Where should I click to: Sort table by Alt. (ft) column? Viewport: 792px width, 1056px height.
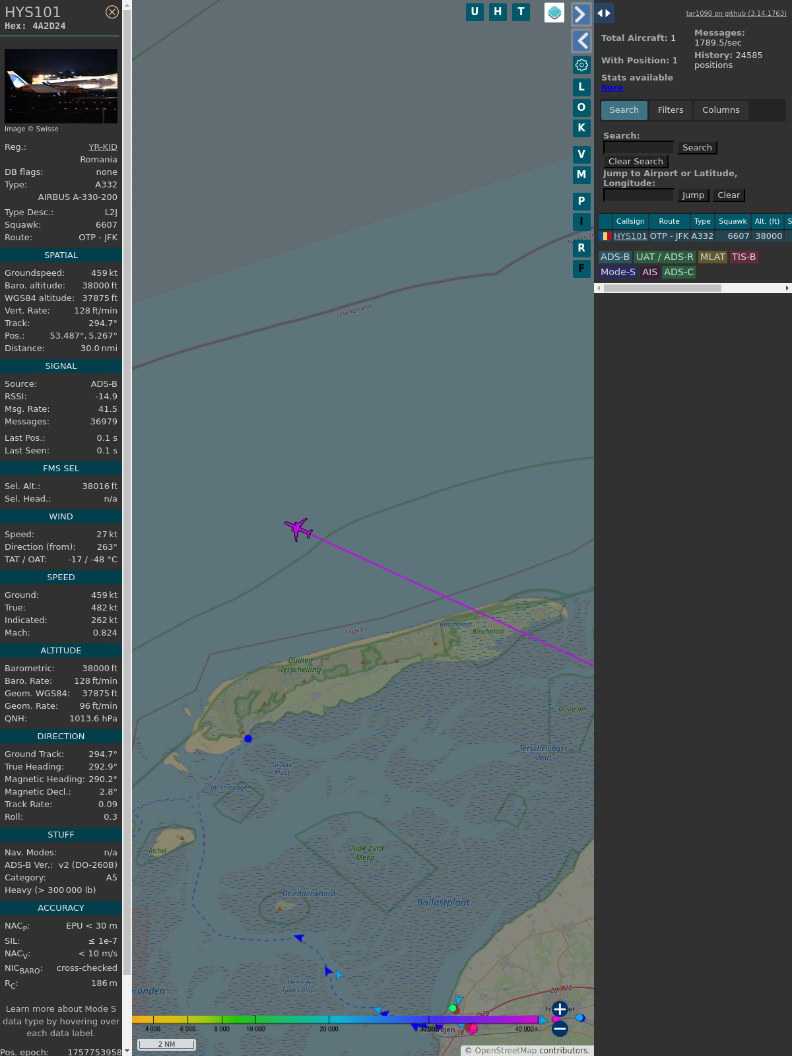pos(767,222)
